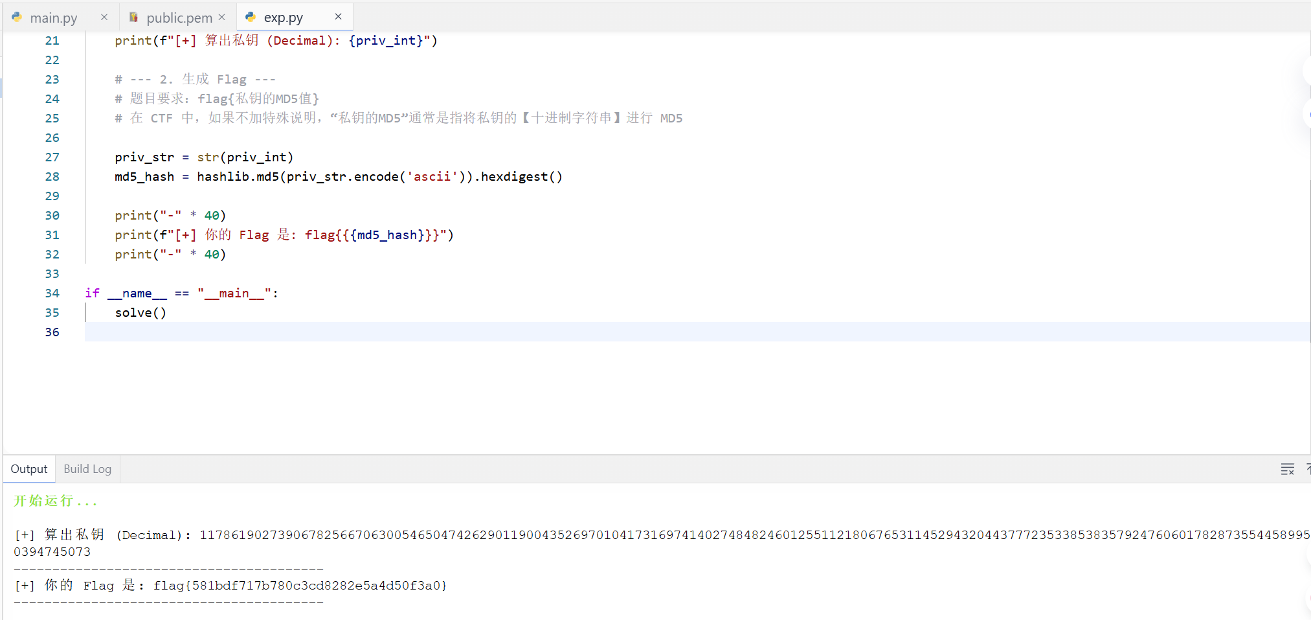Show the Output panel tab
Image resolution: width=1311 pixels, height=620 pixels.
29,469
